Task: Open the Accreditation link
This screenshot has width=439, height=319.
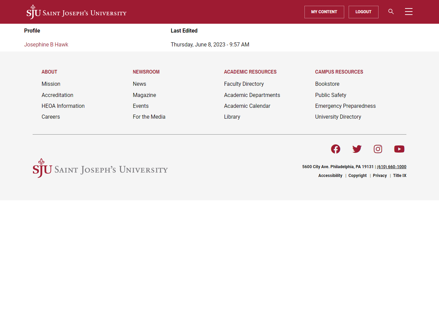Action: click(57, 95)
